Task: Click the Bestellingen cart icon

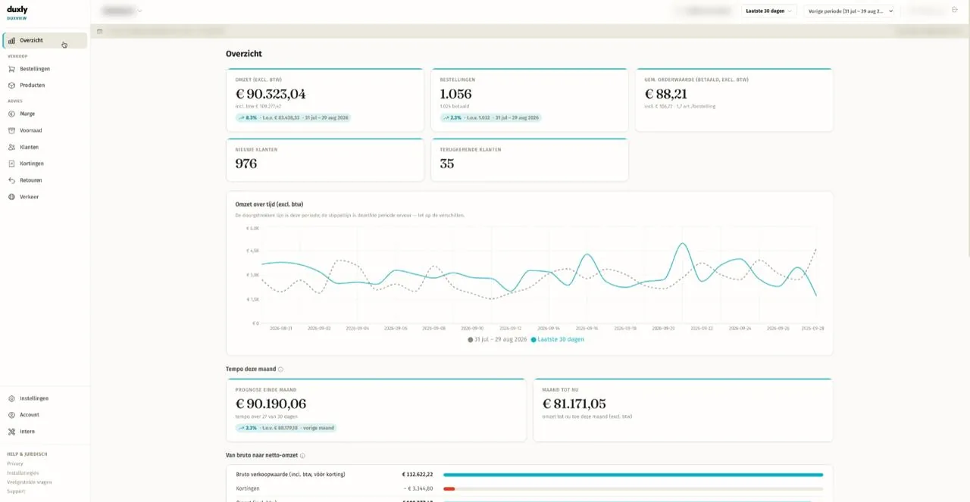Action: (x=11, y=69)
